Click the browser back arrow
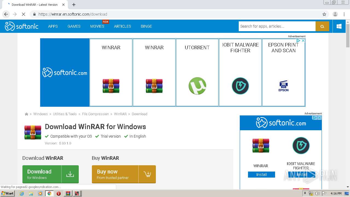Image resolution: width=350 pixels, height=197 pixels. (x=6, y=14)
